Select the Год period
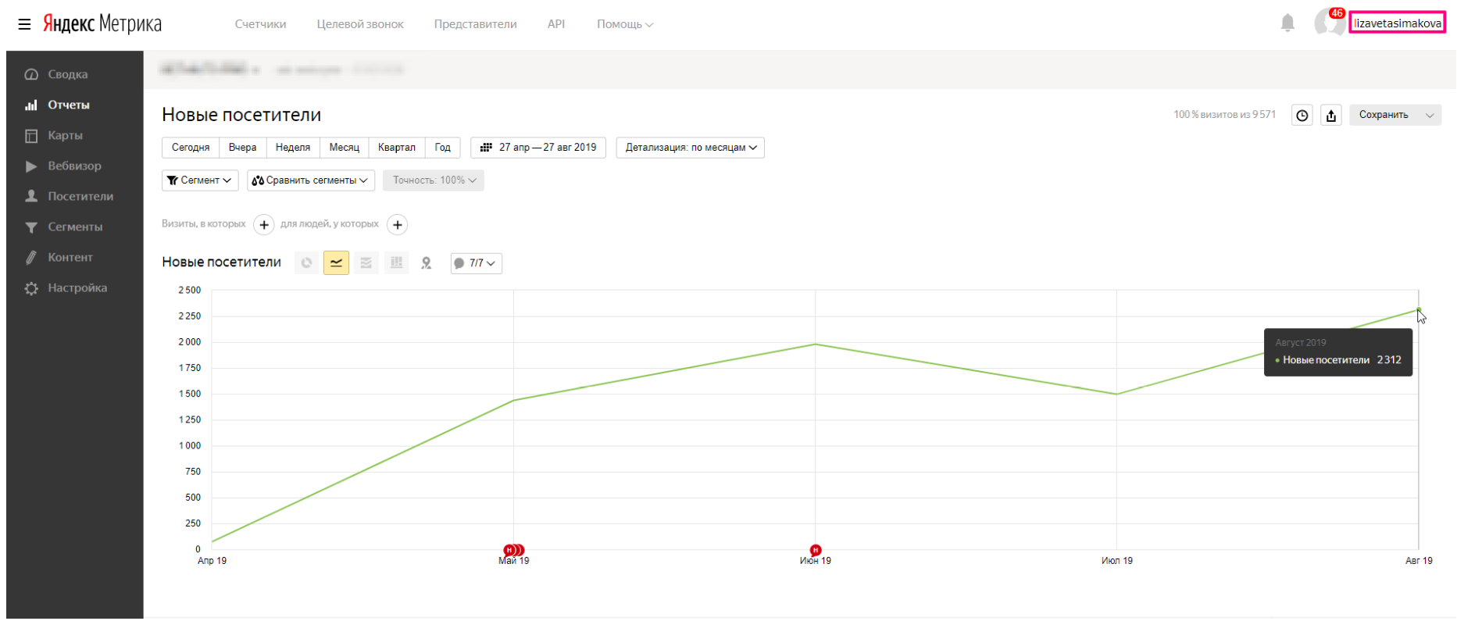1457x621 pixels. point(443,148)
